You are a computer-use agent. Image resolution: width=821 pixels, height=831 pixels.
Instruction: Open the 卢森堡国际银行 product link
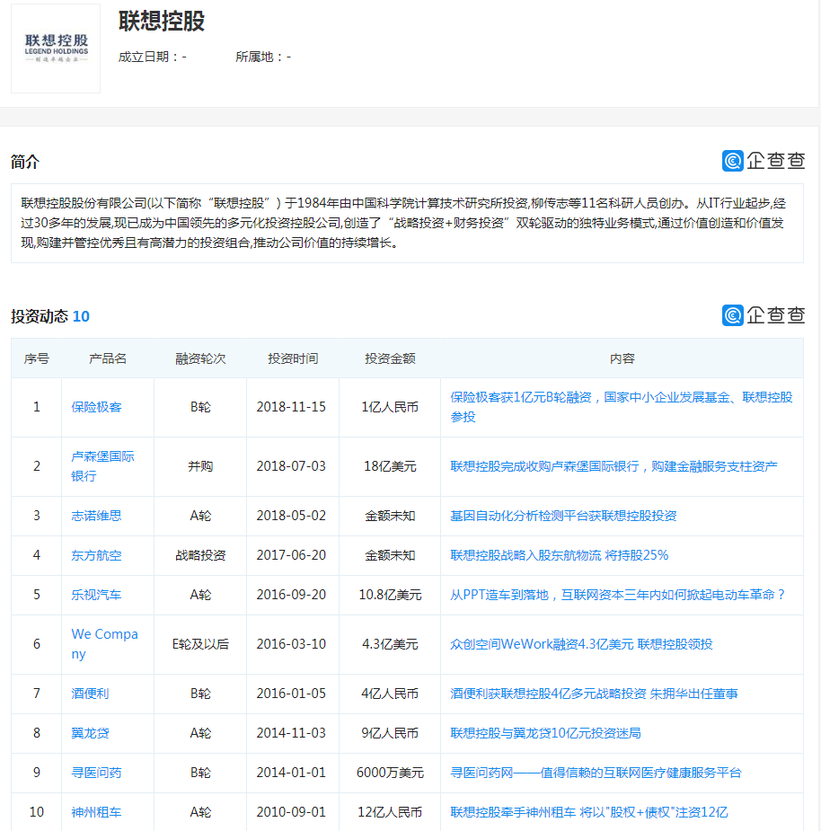[x=102, y=466]
